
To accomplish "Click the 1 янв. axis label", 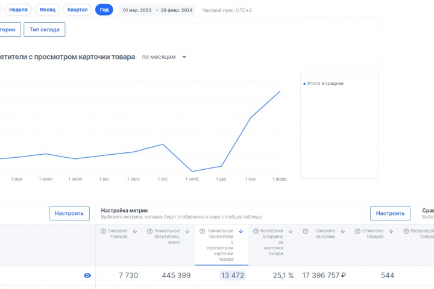I will click(x=251, y=179).
